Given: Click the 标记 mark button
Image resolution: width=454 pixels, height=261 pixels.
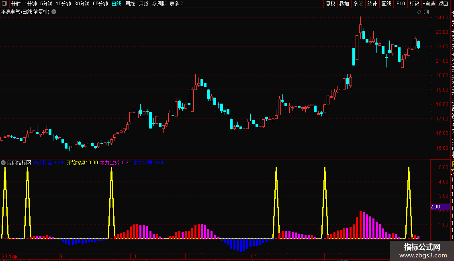Looking at the screenshot, I should click(414, 4).
